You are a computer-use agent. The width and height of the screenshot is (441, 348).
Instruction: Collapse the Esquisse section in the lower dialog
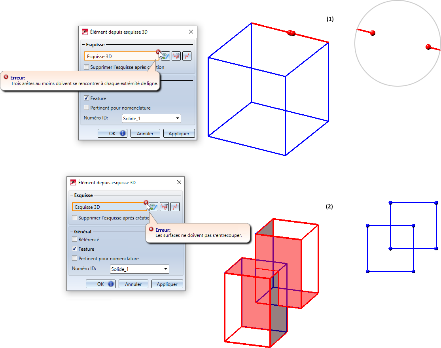click(72, 195)
